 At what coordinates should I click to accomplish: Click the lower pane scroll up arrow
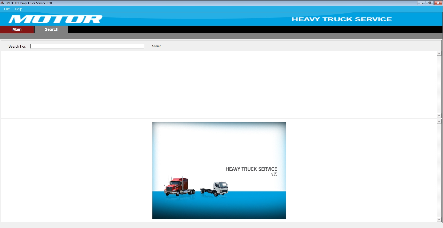pos(439,121)
